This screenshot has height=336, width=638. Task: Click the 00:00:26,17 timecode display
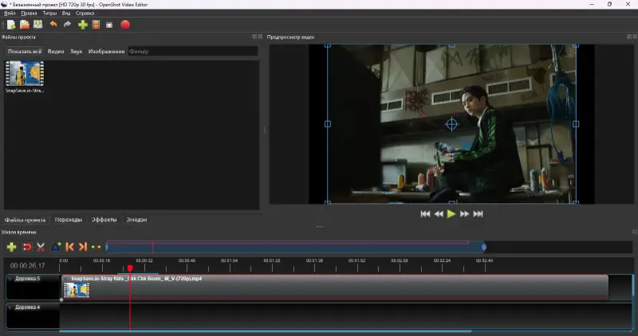pos(27,266)
